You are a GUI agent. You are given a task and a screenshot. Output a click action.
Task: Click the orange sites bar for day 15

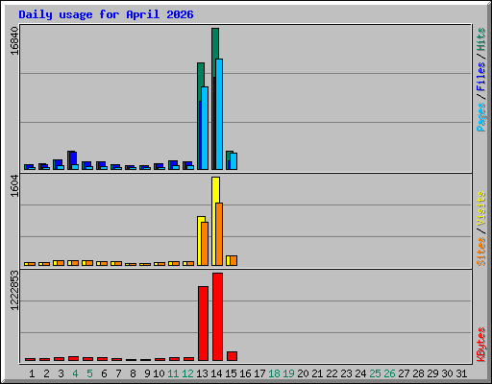234,260
